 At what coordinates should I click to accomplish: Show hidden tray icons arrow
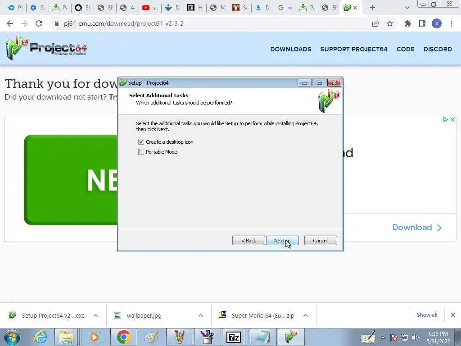coord(383,337)
